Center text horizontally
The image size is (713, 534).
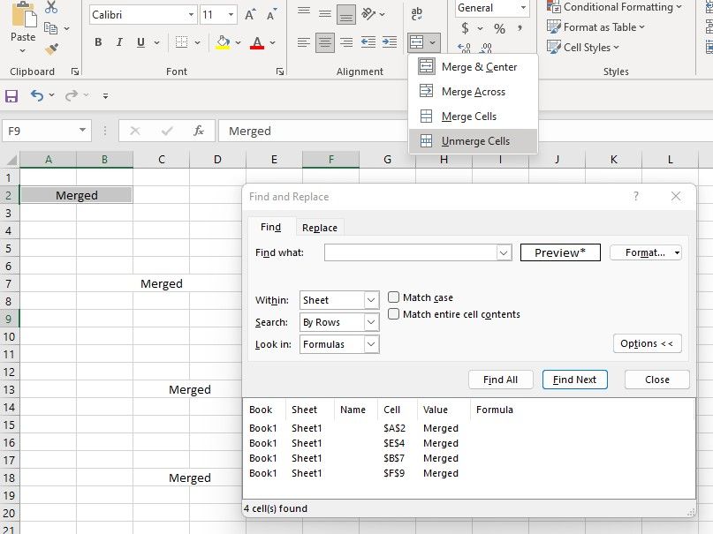[324, 42]
